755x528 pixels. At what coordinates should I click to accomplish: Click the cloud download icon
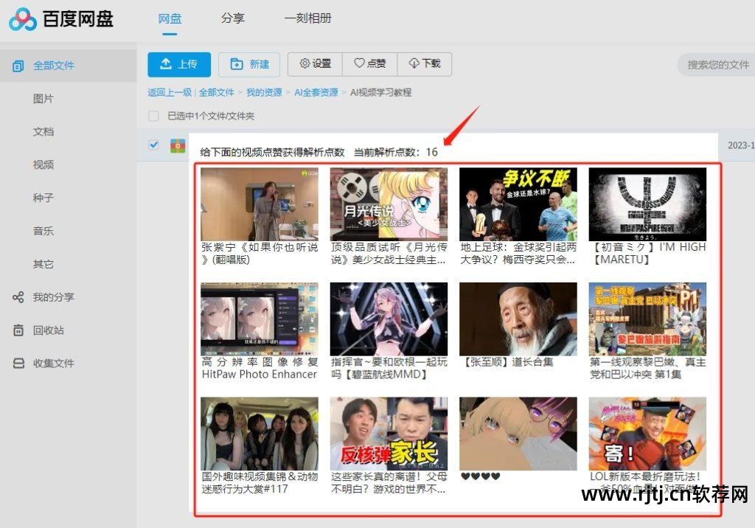click(x=414, y=63)
